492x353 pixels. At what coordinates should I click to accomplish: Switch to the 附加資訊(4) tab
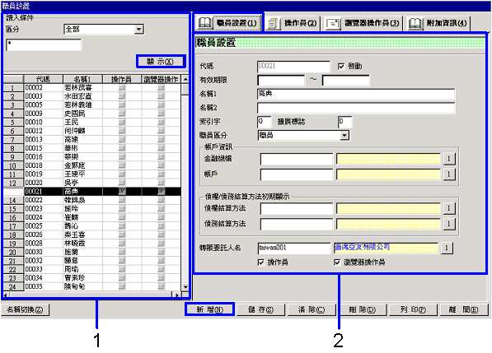pos(438,24)
